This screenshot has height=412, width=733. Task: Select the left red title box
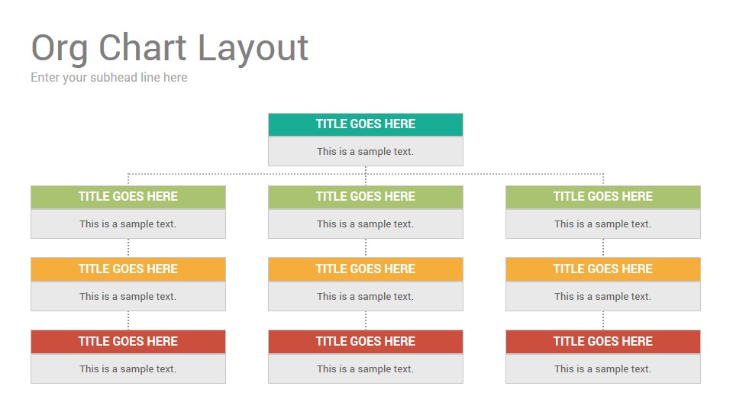(128, 342)
